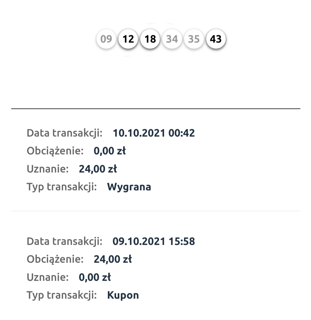Select Data transakcji label of the 09.10.2021 entry
The image size is (311, 320).
65,241
